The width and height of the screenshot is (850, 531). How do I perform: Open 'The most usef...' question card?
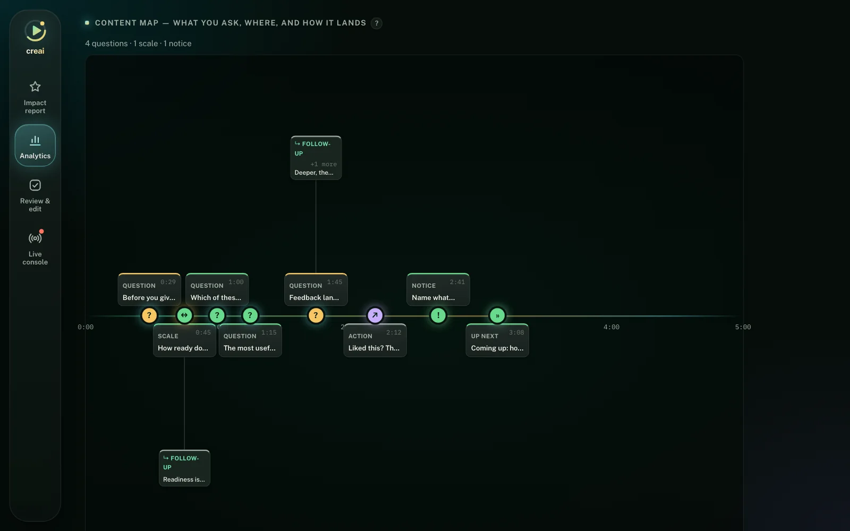click(250, 340)
